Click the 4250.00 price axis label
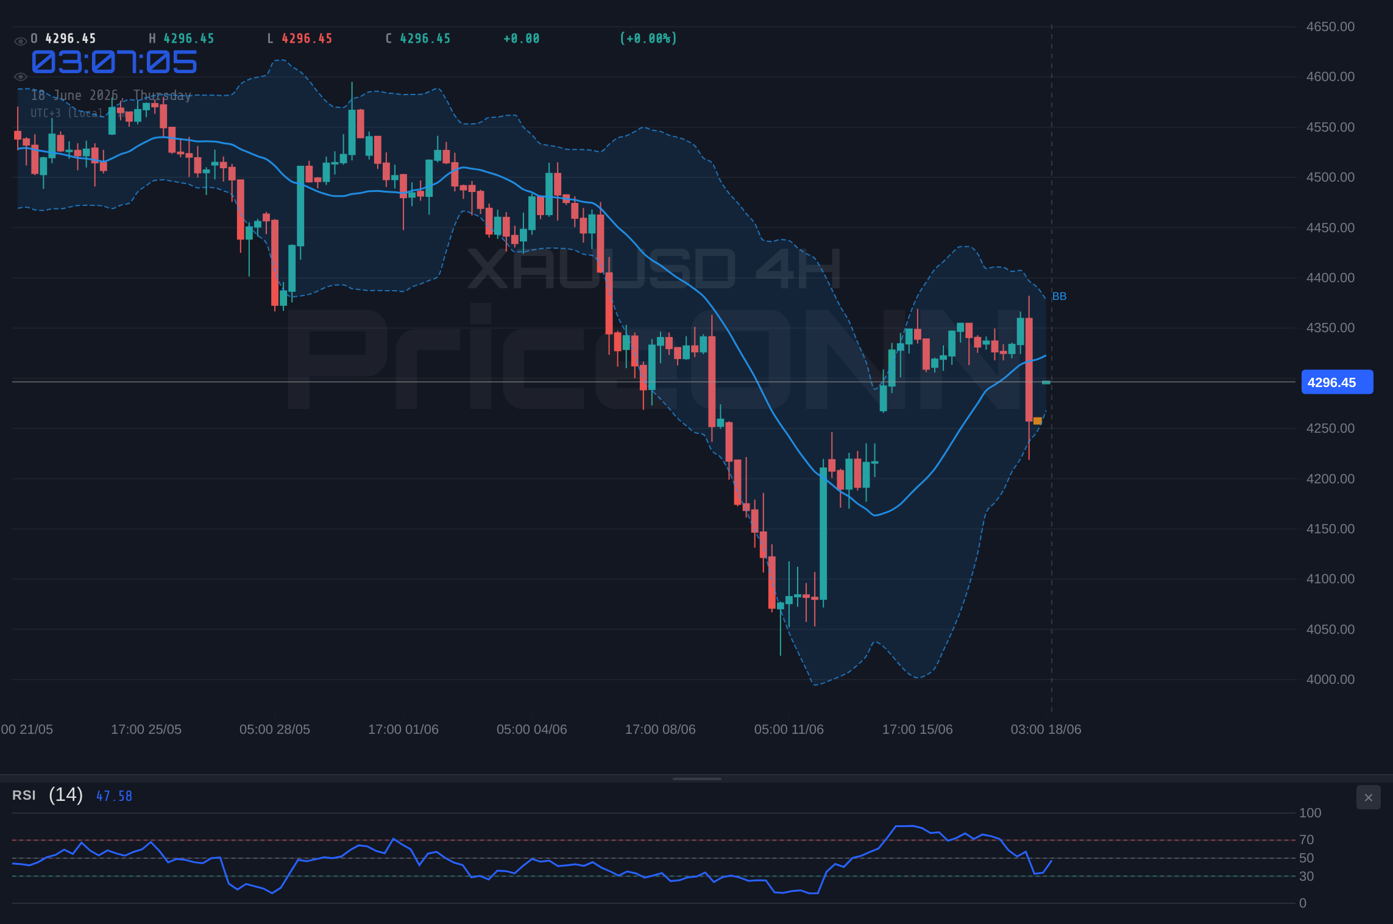Image resolution: width=1393 pixels, height=924 pixels. pyautogui.click(x=1330, y=428)
